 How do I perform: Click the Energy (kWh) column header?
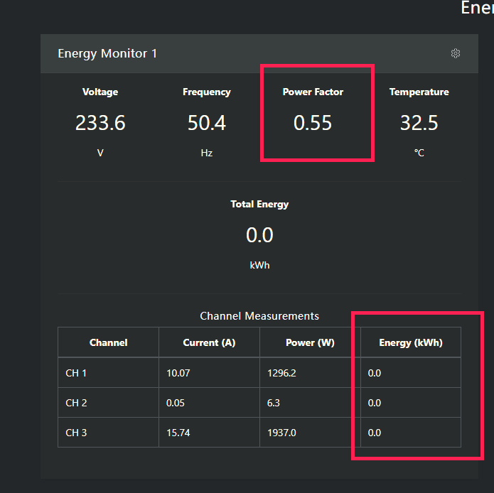click(x=411, y=342)
